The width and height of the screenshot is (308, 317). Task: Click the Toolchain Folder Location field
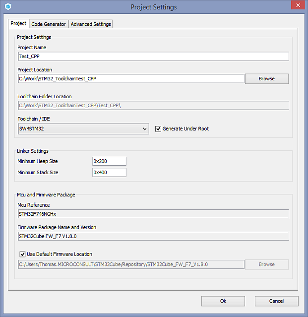(153, 105)
